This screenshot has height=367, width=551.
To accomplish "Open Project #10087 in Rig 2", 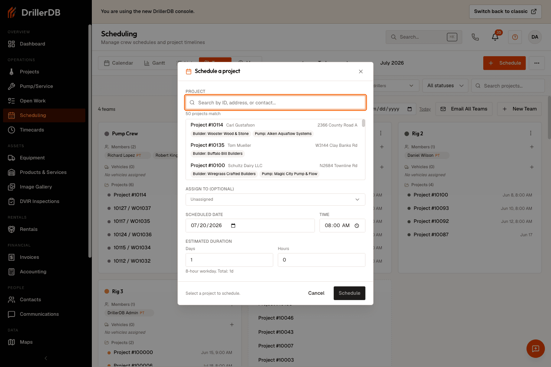I will coord(431,235).
